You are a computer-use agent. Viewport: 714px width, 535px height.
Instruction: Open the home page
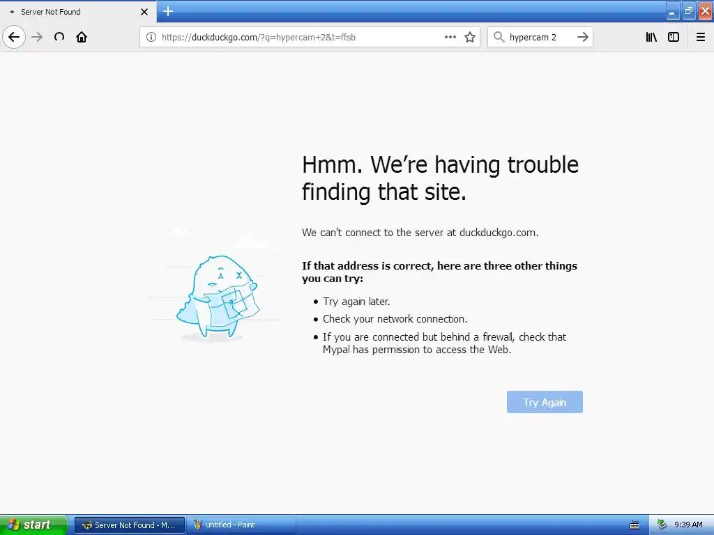82,37
